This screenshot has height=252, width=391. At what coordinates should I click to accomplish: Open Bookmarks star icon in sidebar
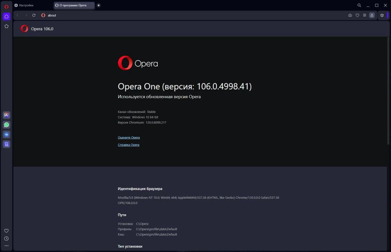pyautogui.click(x=6, y=26)
